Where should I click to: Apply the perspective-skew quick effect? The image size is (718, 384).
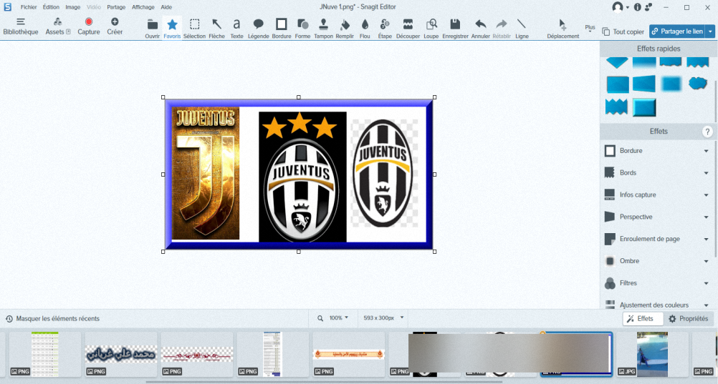pos(643,84)
